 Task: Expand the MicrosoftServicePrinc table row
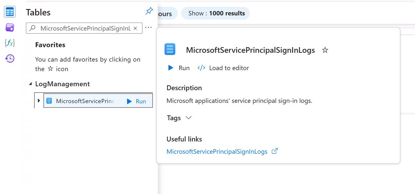[x=39, y=101]
